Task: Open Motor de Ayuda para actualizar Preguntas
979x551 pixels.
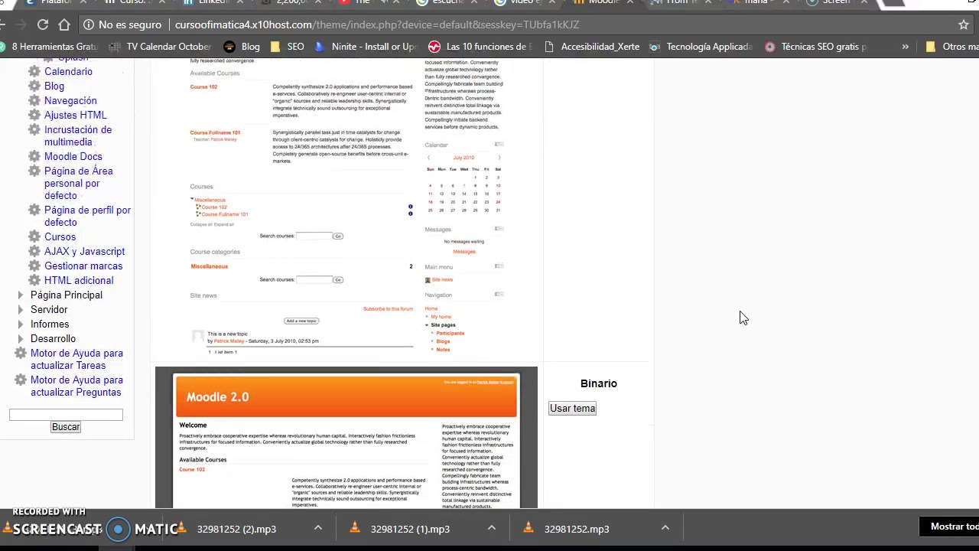Action: 76,386
